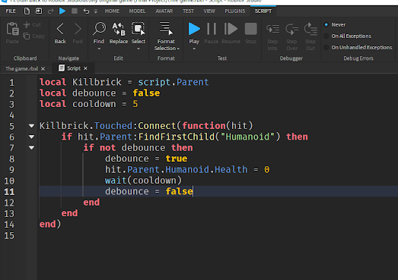The width and height of the screenshot is (398, 280).
Task: Click the true keyword on line 8
Action: 177,159
